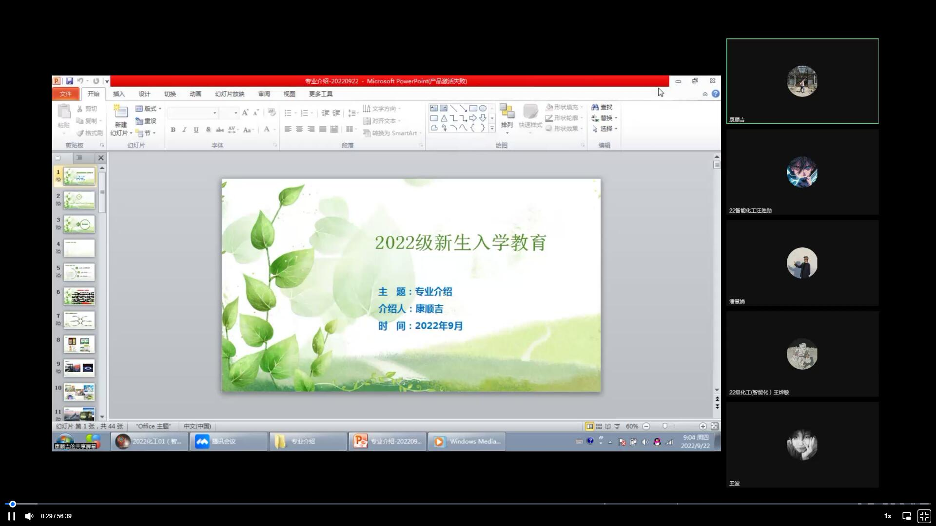Viewport: 936px width, 526px height.
Task: Click the Reset (重设) slide button
Action: point(146,121)
